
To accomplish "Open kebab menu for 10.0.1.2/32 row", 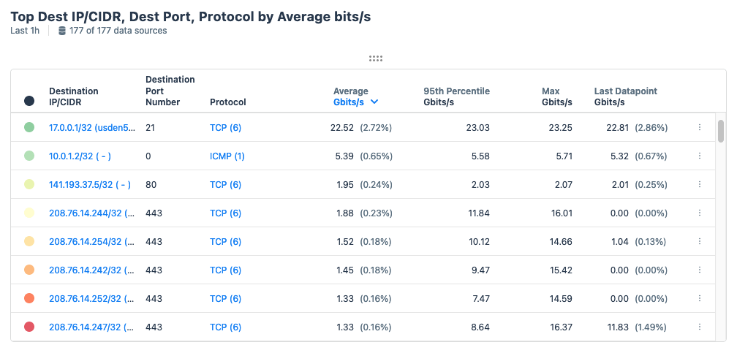I will (699, 156).
